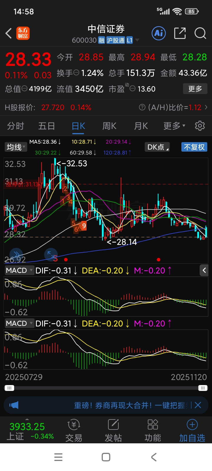Tap info icon next to 总值
The width and height of the screenshot is (212, 471).
25,88
